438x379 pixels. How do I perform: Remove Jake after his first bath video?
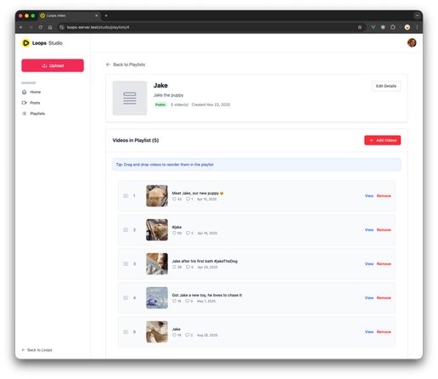384,264
